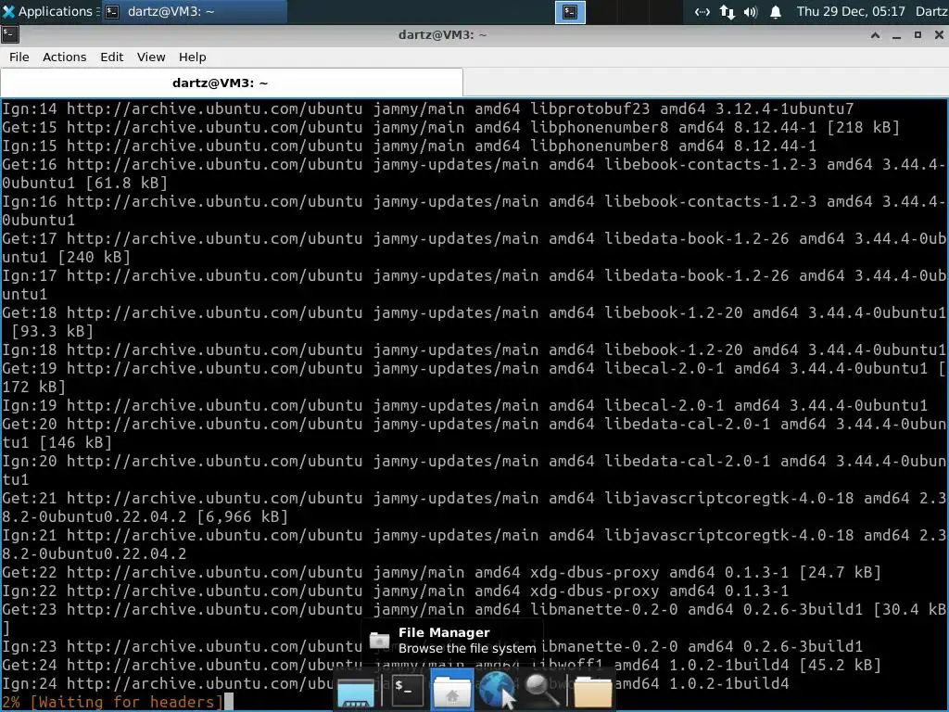The height and width of the screenshot is (712, 949).
Task: Click the 'Ign:16' libebook-contacts line
Action: (474, 201)
